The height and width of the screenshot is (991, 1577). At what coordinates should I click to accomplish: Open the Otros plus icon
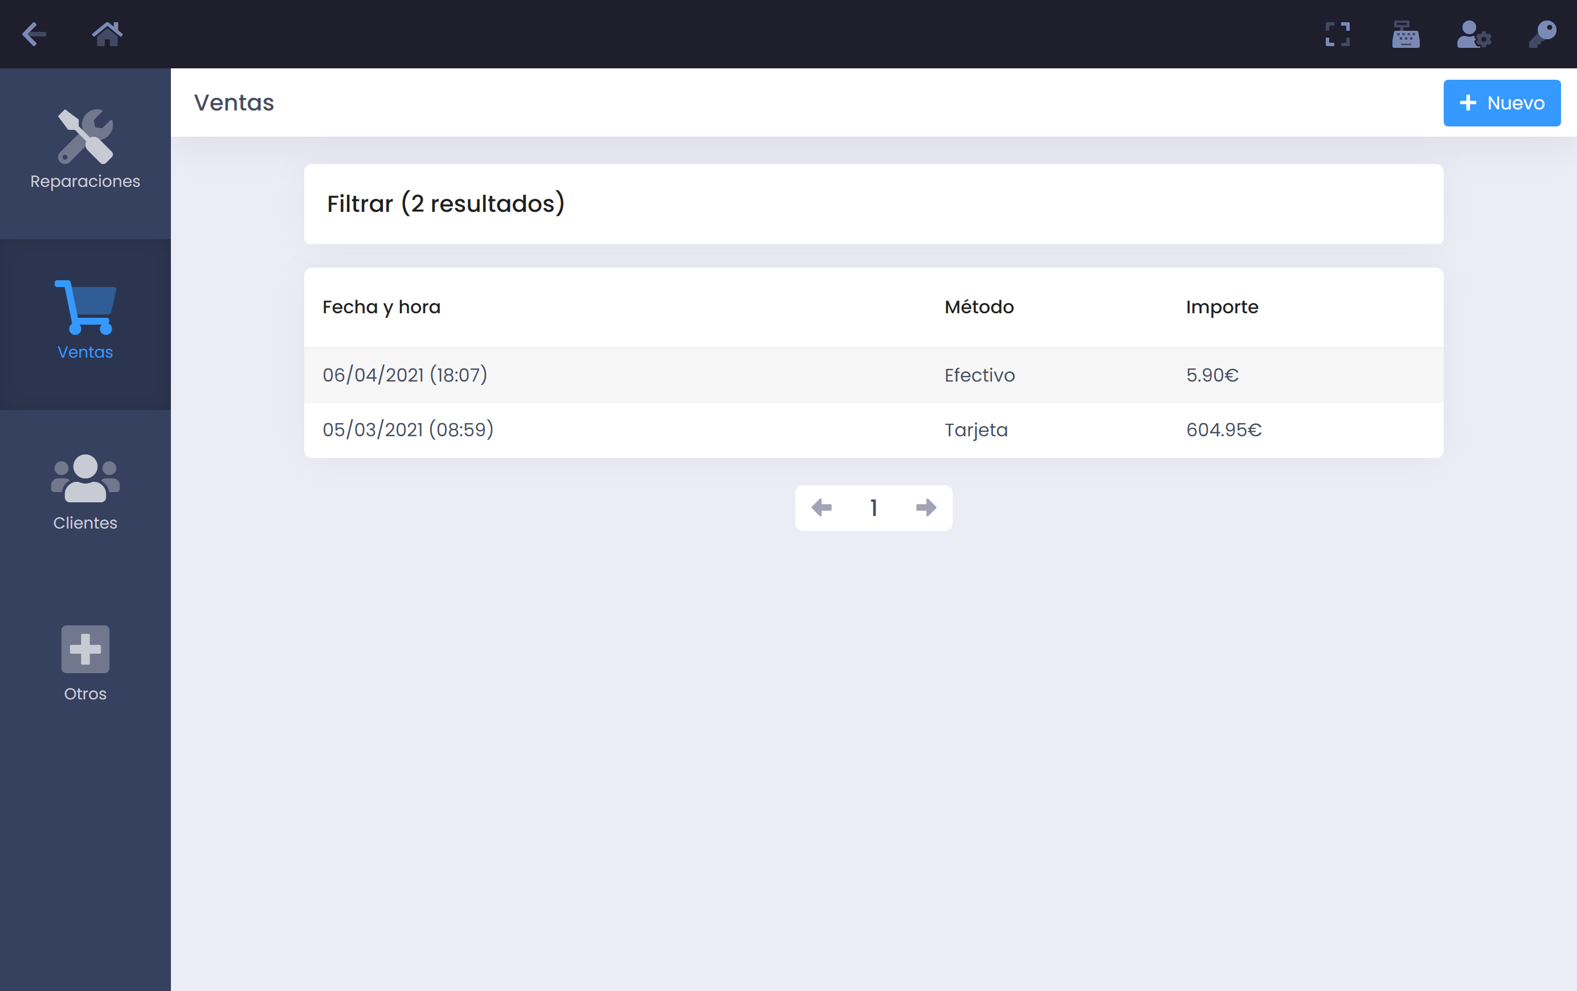pos(84,649)
